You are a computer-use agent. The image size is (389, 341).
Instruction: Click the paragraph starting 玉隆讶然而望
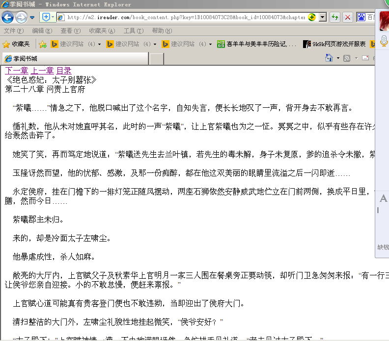tap(181, 173)
